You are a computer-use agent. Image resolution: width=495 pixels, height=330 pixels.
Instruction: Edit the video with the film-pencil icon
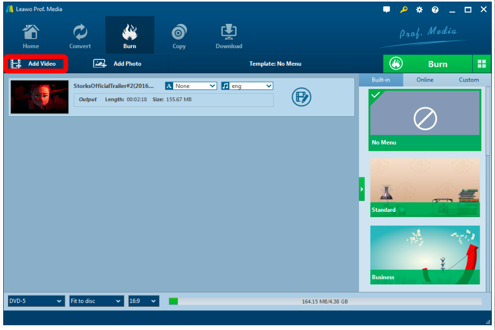pos(301,97)
